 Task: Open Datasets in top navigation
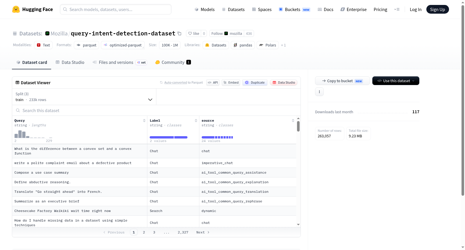click(x=233, y=9)
